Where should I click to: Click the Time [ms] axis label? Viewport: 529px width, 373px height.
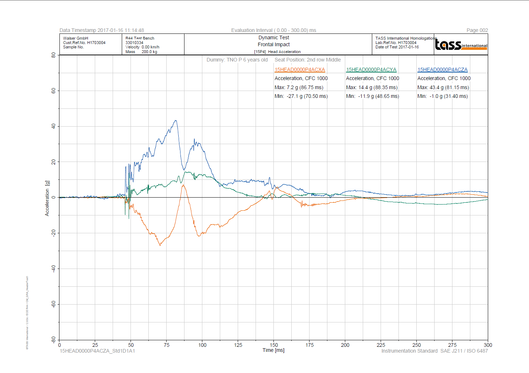273,350
